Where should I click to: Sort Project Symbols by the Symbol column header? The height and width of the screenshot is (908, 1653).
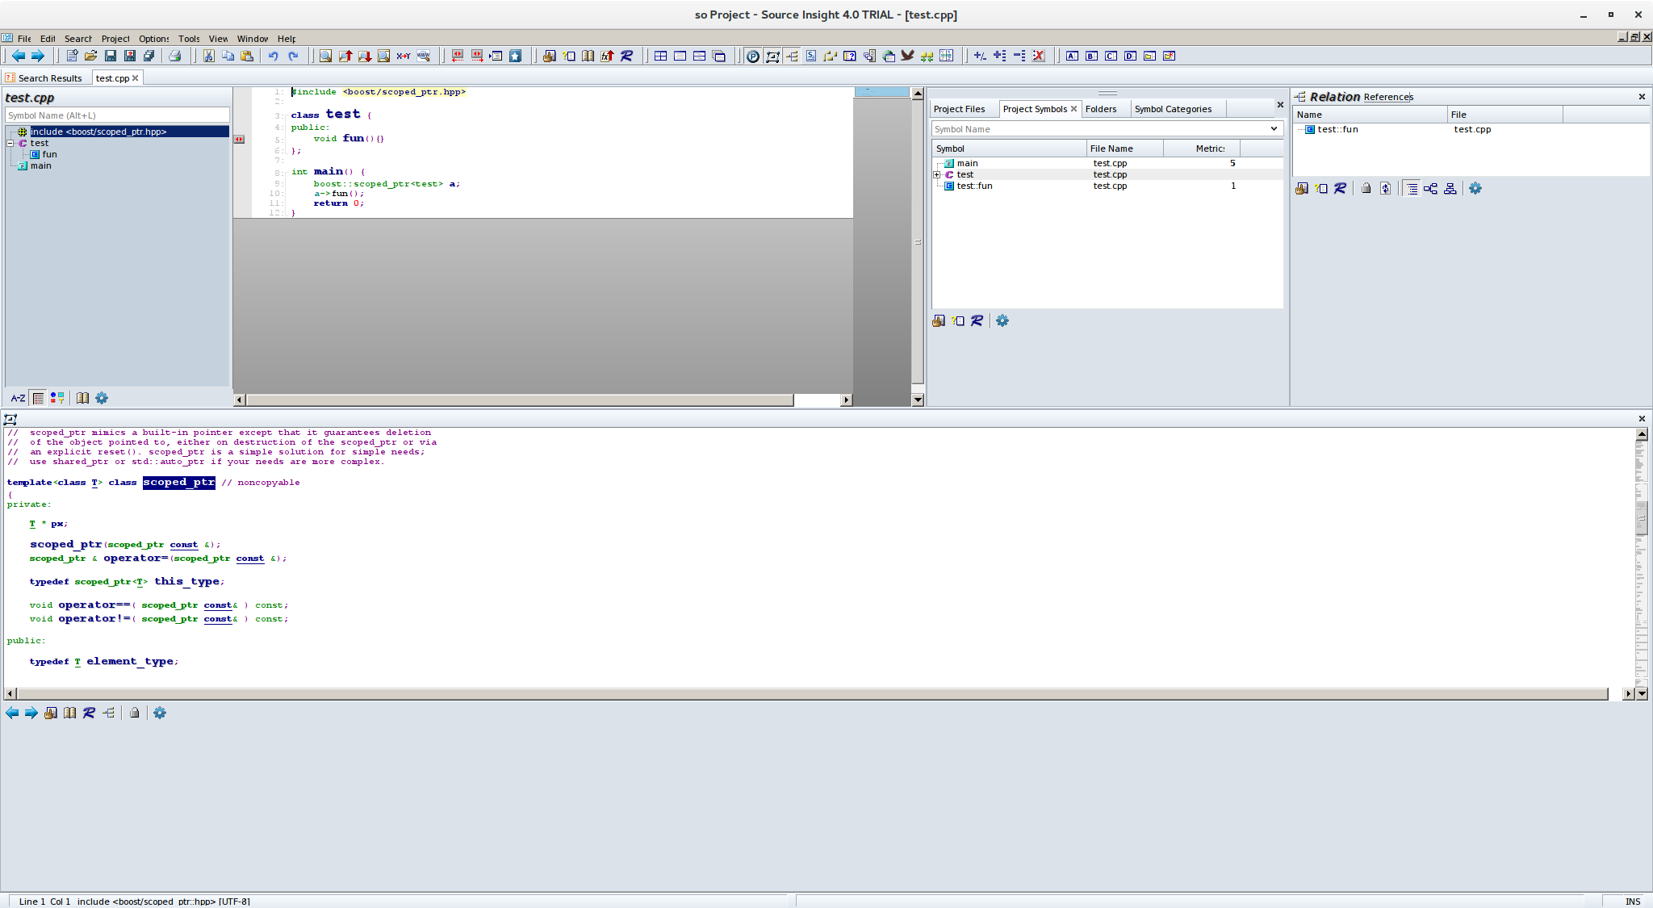click(x=1009, y=149)
